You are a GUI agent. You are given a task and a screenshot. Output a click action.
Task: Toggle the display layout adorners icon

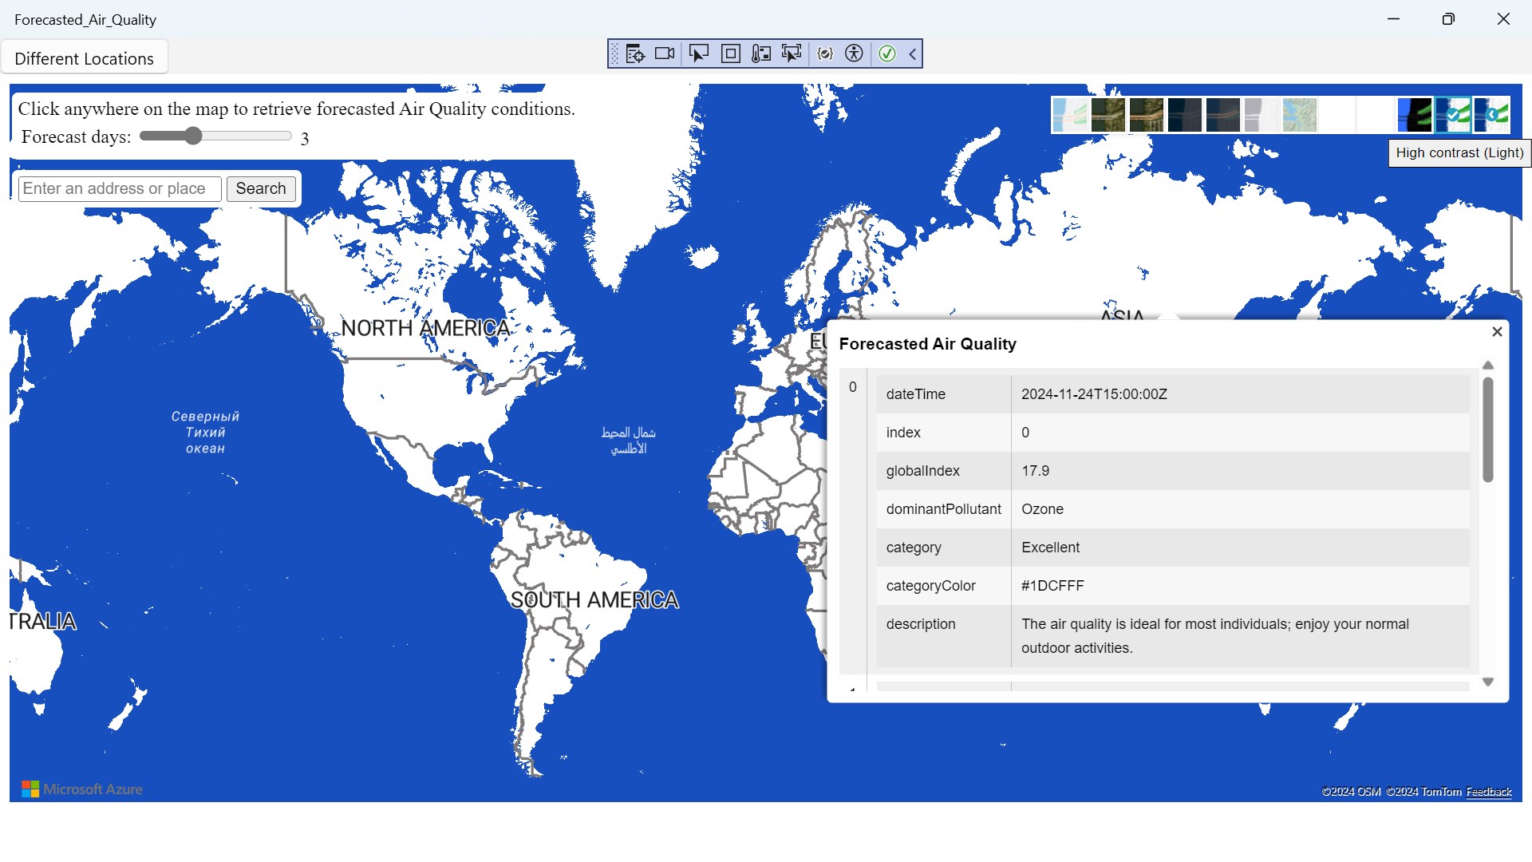click(x=730, y=53)
